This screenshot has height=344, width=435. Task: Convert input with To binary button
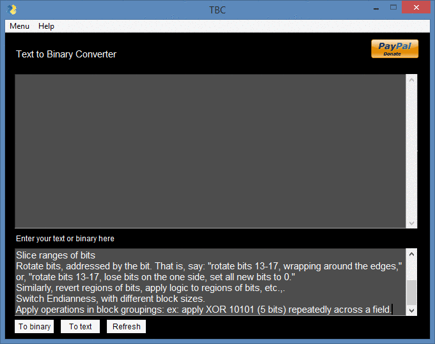tap(35, 327)
